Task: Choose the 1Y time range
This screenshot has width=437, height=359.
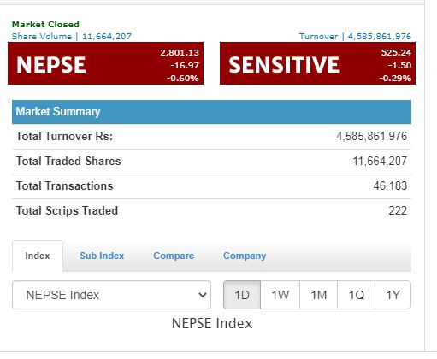Action: coord(393,295)
